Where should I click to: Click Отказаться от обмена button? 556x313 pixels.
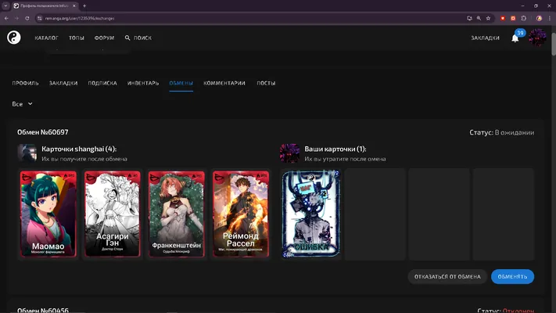(x=447, y=276)
